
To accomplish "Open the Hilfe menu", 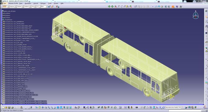I will 62,3.
